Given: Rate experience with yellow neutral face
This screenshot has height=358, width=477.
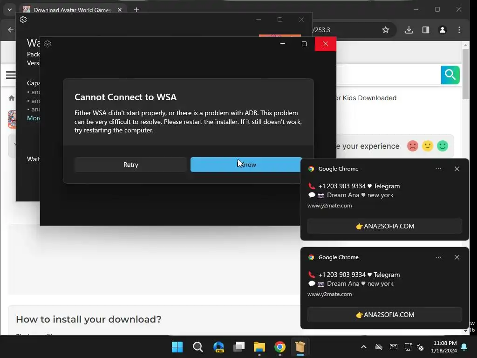Looking at the screenshot, I should point(428,146).
